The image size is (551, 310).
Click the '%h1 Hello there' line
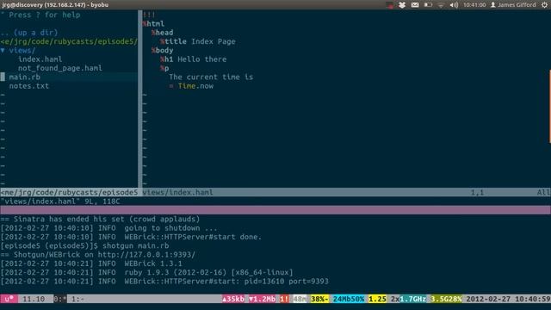coord(193,59)
